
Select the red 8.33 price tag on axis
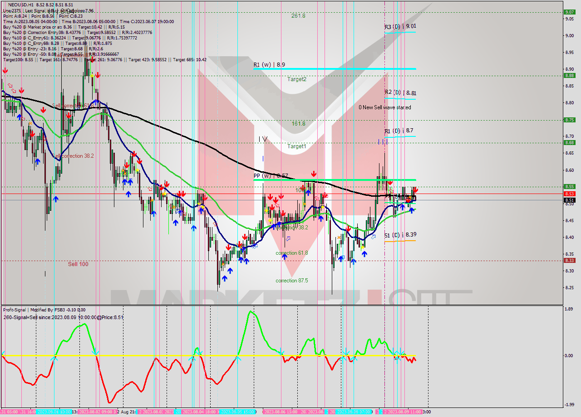(x=569, y=260)
